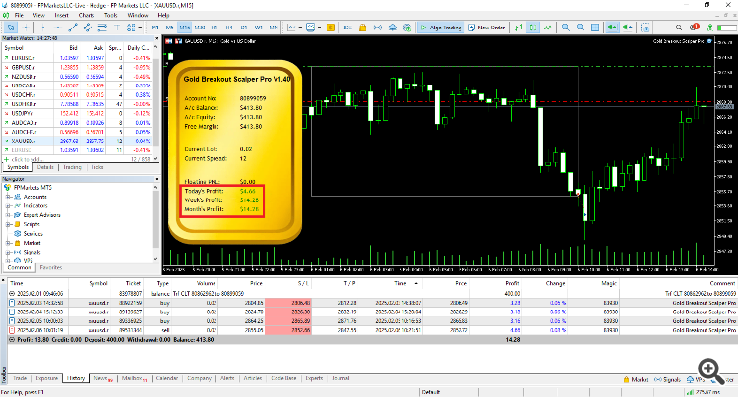Open Market link at bottom right
Viewport: 738px width, 397px height.
636,379
